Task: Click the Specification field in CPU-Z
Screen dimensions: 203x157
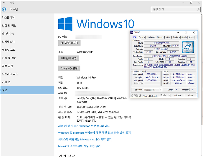Action: 169,56
